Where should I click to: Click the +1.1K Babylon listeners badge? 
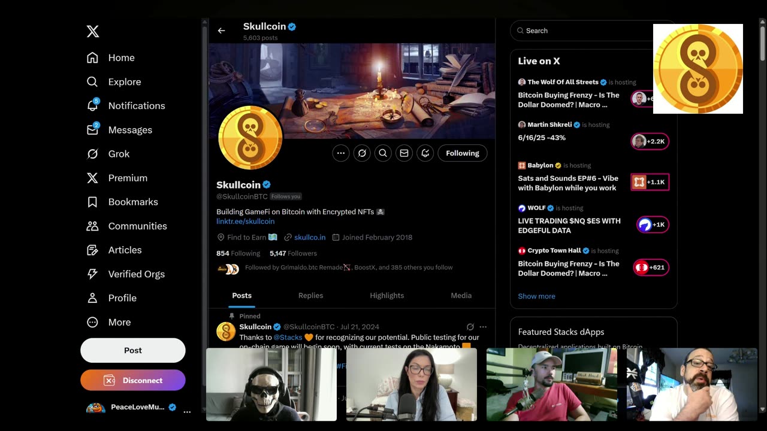(x=650, y=182)
